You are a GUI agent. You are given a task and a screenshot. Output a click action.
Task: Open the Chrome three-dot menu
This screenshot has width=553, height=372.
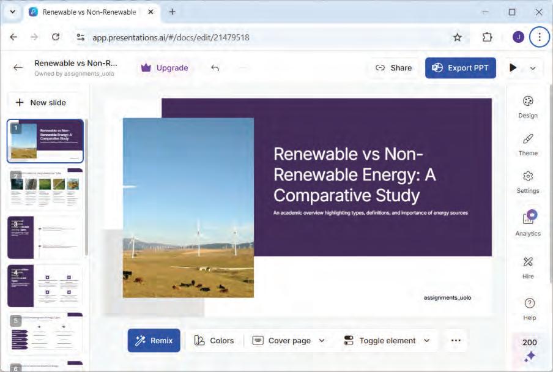click(540, 37)
